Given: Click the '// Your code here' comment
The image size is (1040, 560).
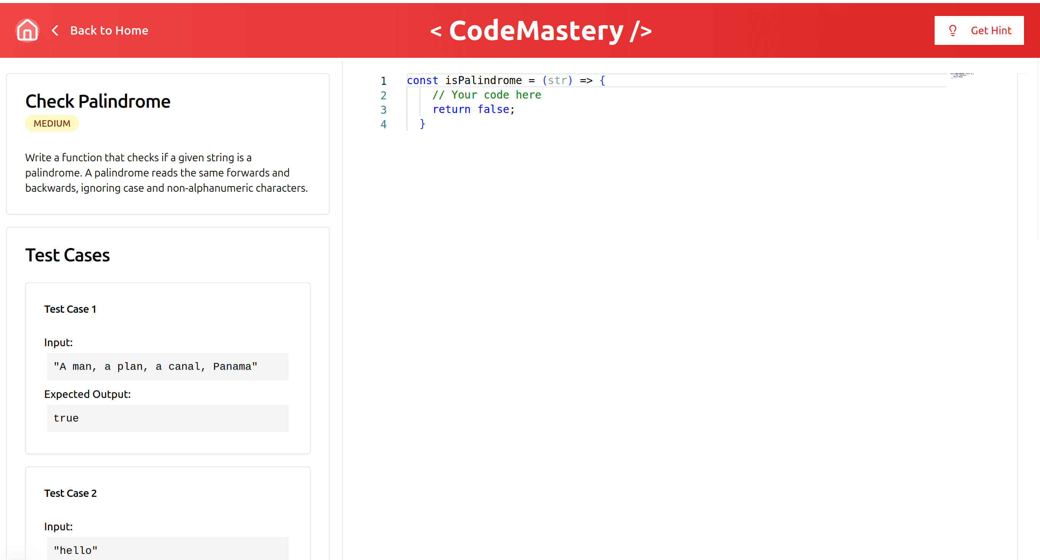Looking at the screenshot, I should tap(486, 95).
